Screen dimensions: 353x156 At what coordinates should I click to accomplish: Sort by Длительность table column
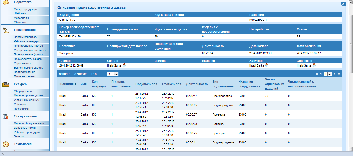[x=197, y=84]
